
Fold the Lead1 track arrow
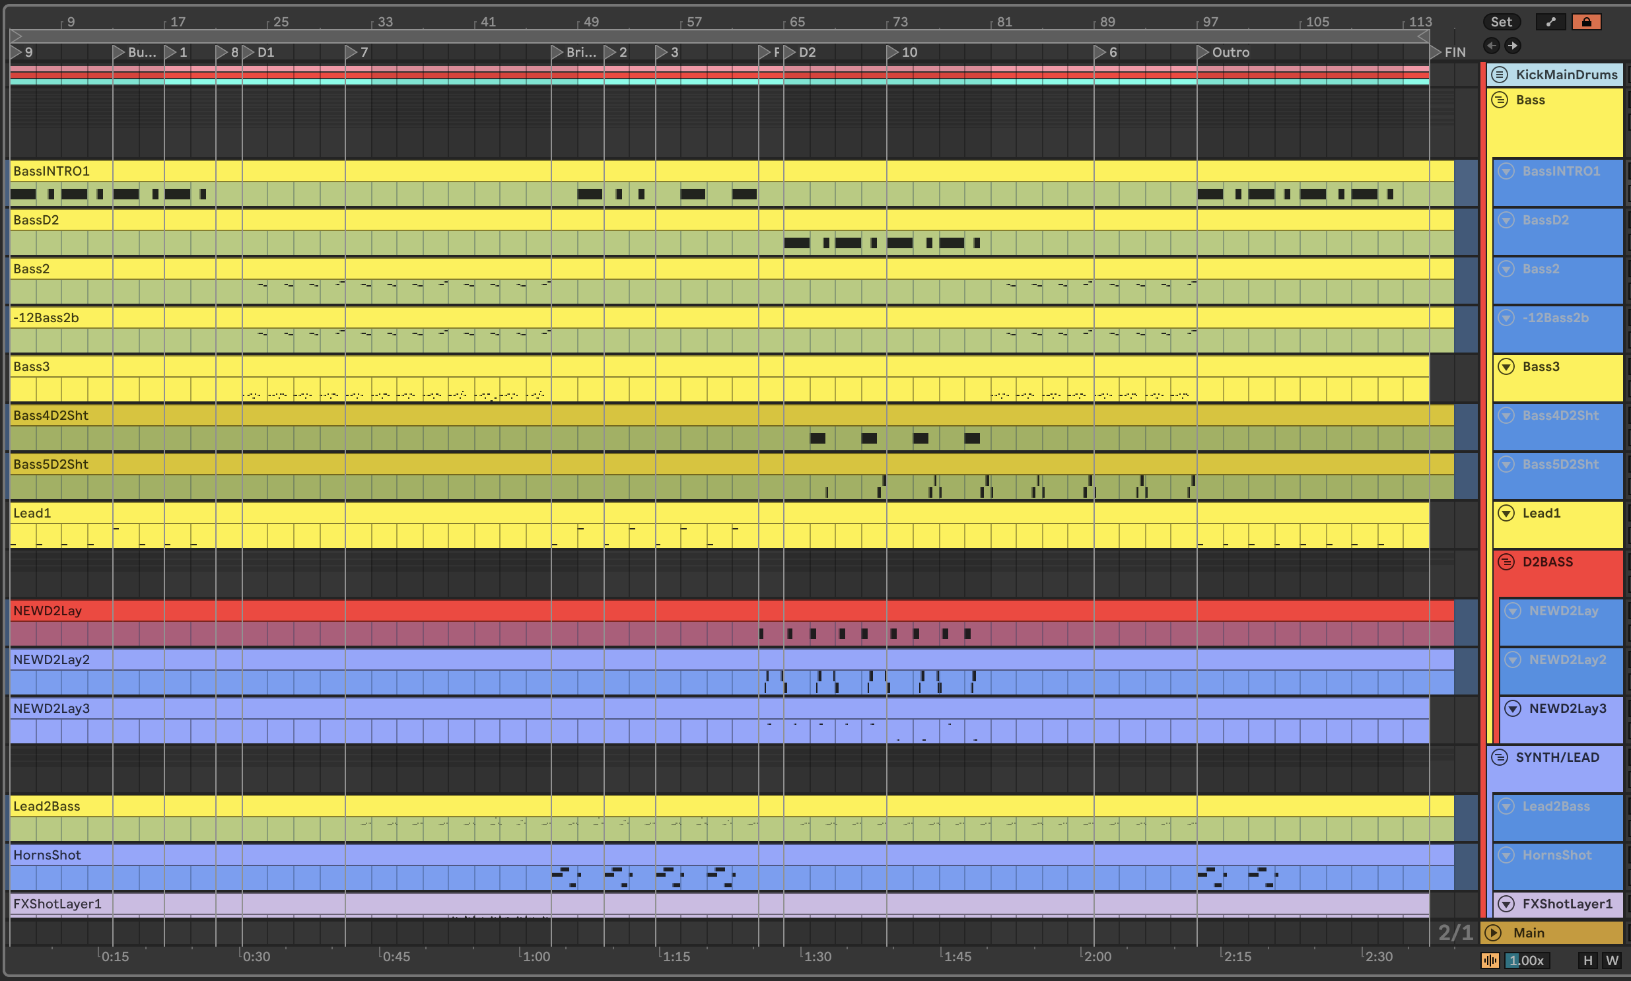click(1506, 513)
